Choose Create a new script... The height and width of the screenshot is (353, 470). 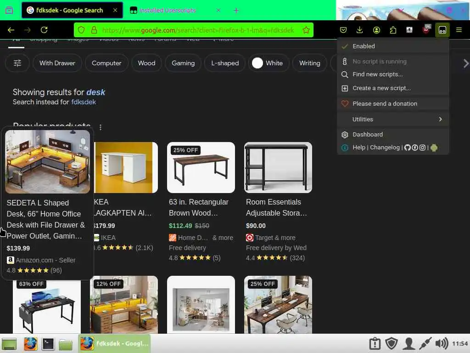[x=393, y=88]
